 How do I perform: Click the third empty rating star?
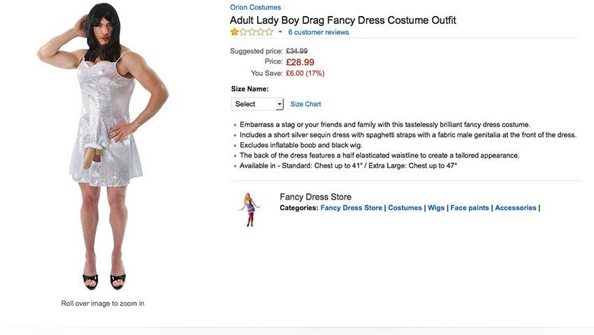coord(252,32)
